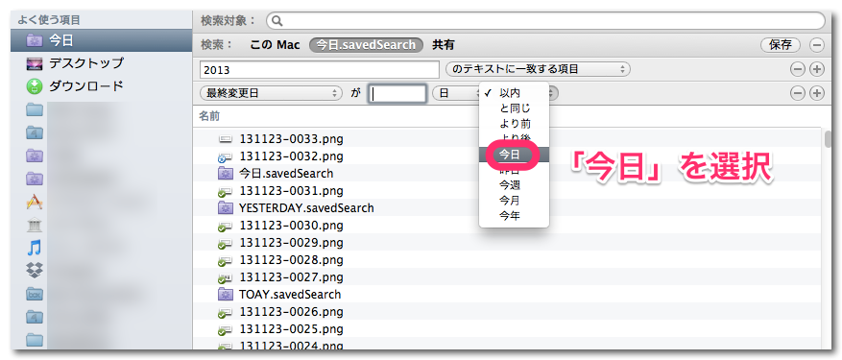Image resolution: width=842 pixels, height=360 pixels.
Task: Choose より前 from the popup menu
Action: coord(514,124)
